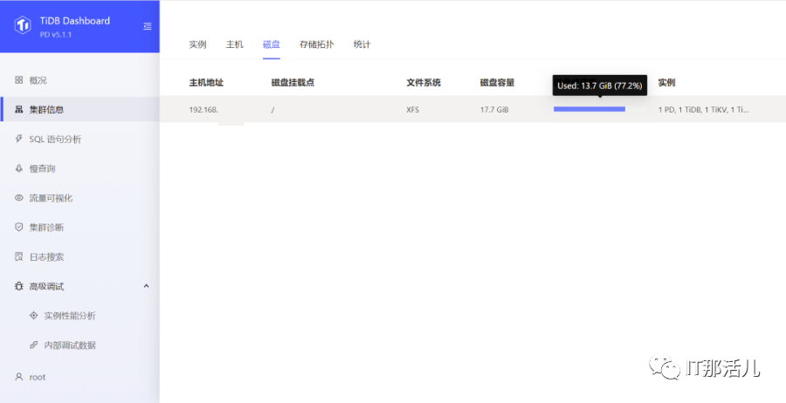The width and height of the screenshot is (786, 403).
Task: Click the 集群诊断 shield icon
Action: (19, 227)
